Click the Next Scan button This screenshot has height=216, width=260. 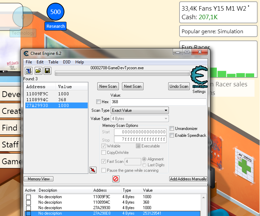(x=133, y=86)
